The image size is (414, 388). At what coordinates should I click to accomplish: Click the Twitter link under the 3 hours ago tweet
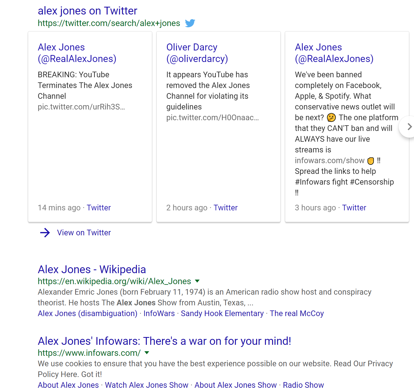(354, 208)
